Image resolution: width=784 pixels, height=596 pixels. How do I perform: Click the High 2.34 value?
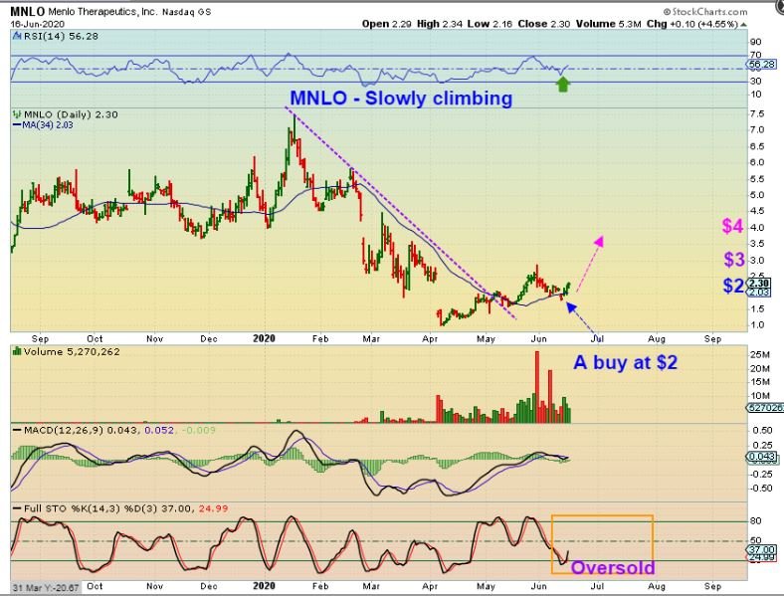pos(439,24)
